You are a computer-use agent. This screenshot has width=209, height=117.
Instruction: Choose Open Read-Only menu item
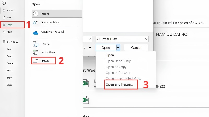(x=118, y=61)
